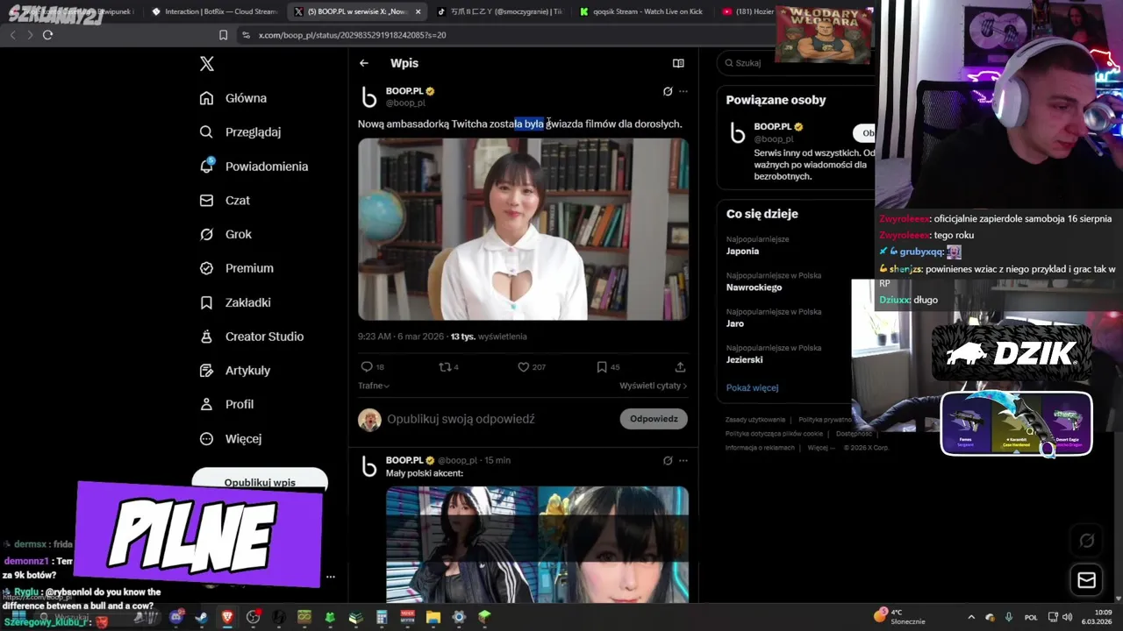This screenshot has height=631, width=1123.
Task: Click Informacja o reklamach footer link
Action: (x=760, y=448)
